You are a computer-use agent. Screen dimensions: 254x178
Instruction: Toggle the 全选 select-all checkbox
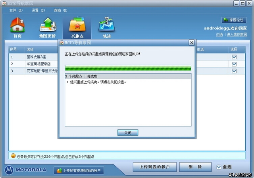click(219, 167)
